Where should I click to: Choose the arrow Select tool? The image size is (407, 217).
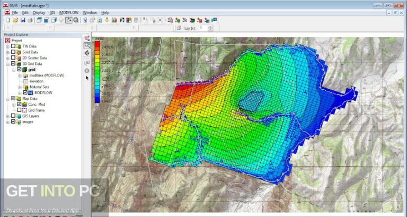point(87,78)
